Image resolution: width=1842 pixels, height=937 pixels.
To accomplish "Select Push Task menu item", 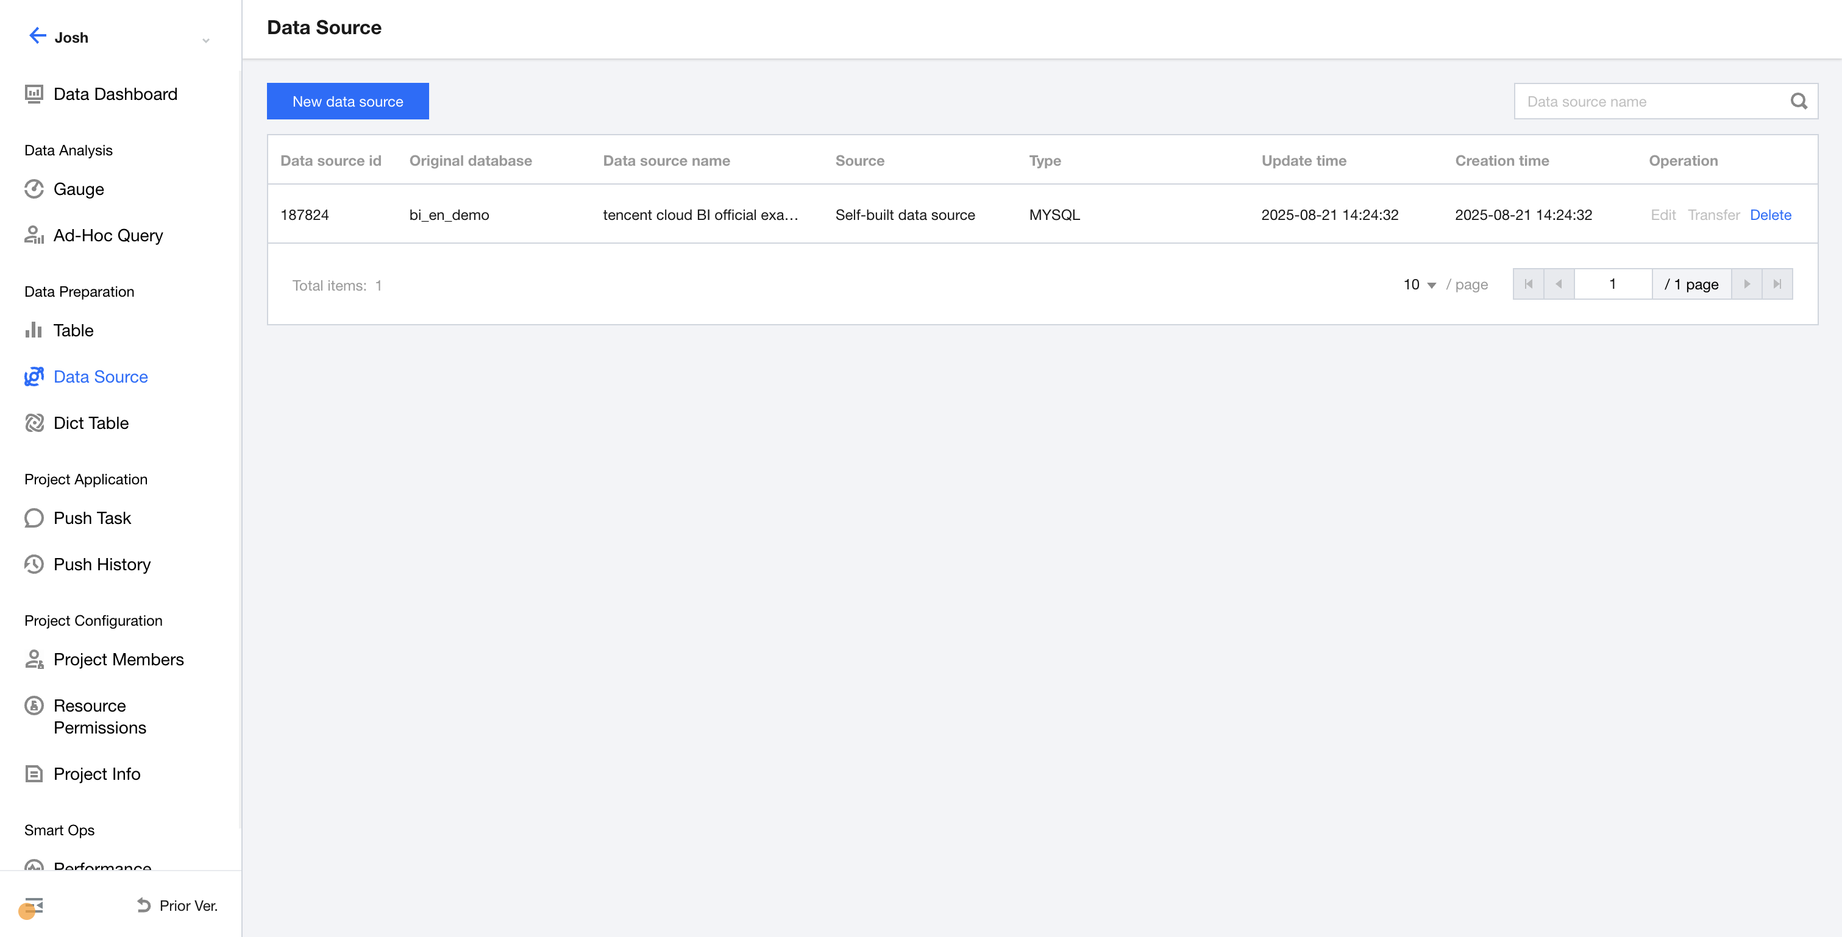I will coord(91,517).
